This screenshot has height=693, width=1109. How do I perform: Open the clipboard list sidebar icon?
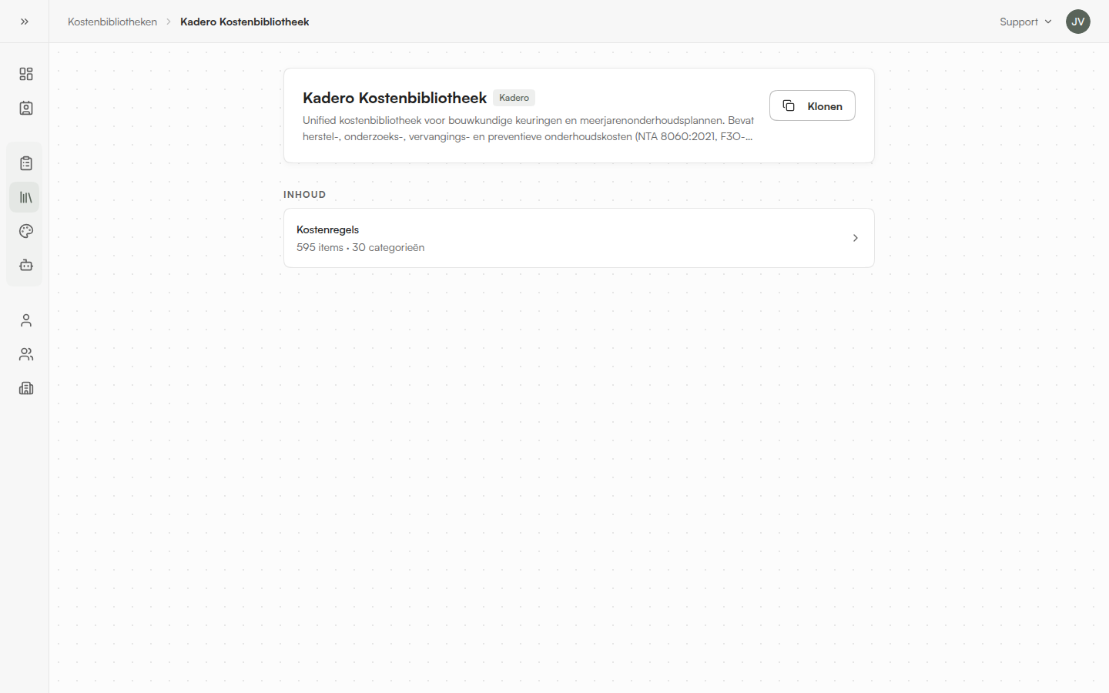pos(26,163)
